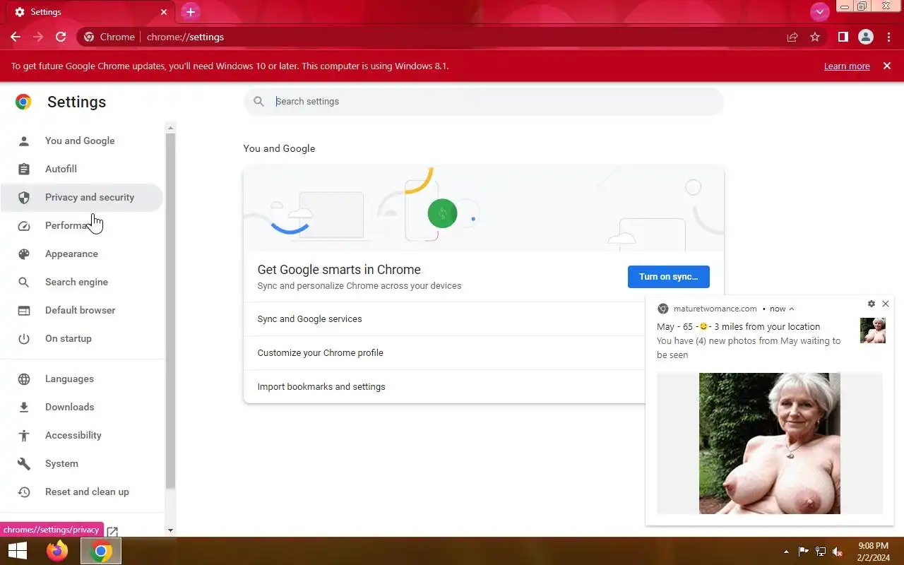The height and width of the screenshot is (565, 904).
Task: Dismiss the Windows 8.1 update infobar
Action: (887, 66)
